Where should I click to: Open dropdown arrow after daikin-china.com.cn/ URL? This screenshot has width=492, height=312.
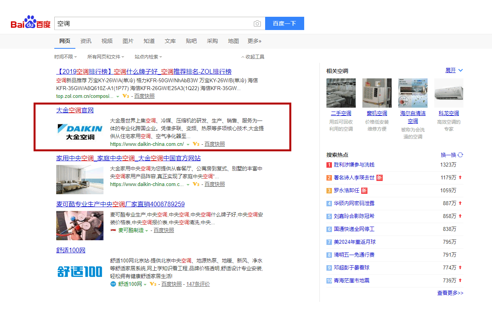[x=188, y=144]
